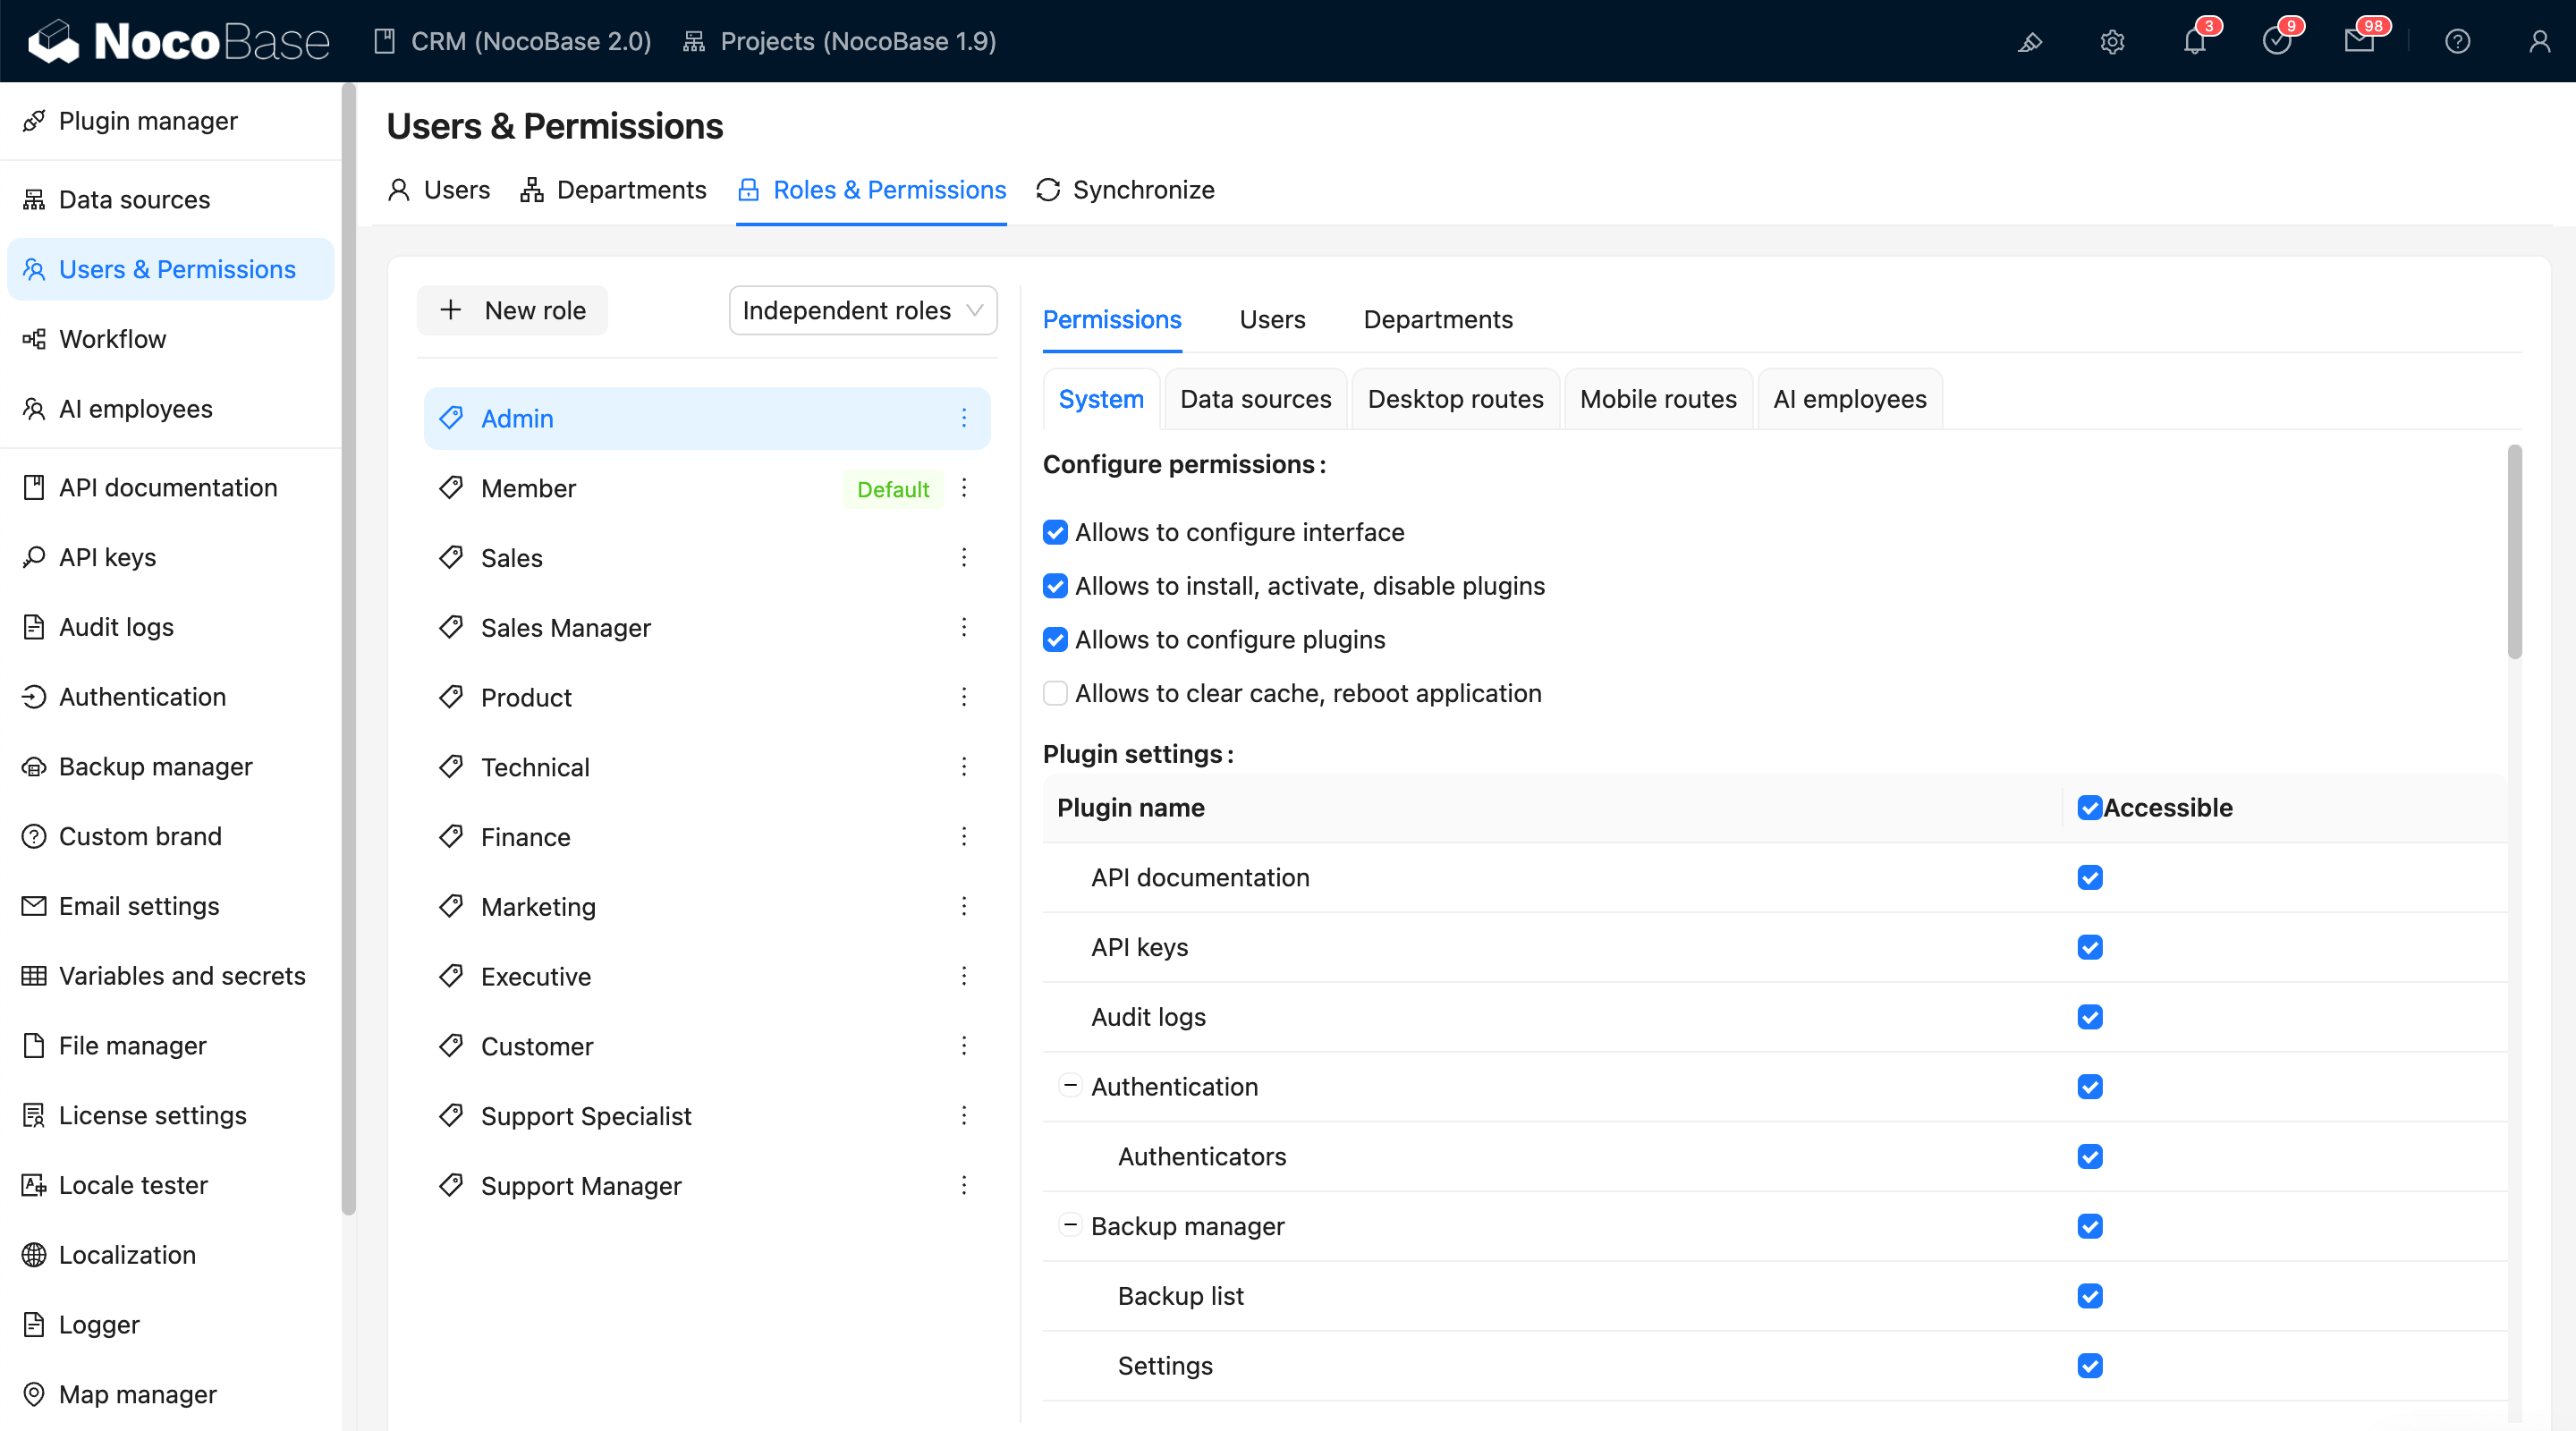2576x1431 pixels.
Task: Click the todo checkmark icon with 9 badge
Action: tap(2276, 42)
